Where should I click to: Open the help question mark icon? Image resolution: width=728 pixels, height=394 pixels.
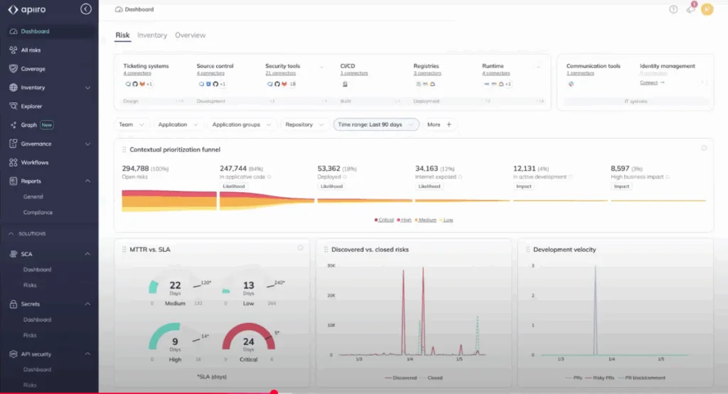[x=673, y=9]
